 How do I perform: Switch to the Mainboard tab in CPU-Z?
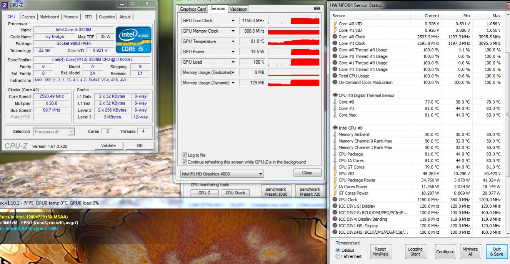pos(49,17)
